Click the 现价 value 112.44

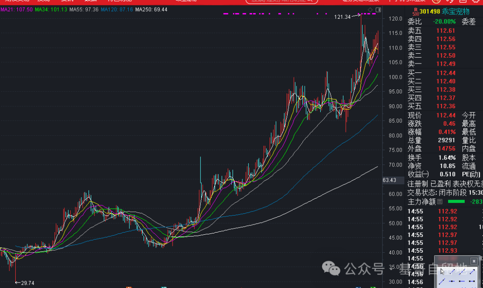446,115
